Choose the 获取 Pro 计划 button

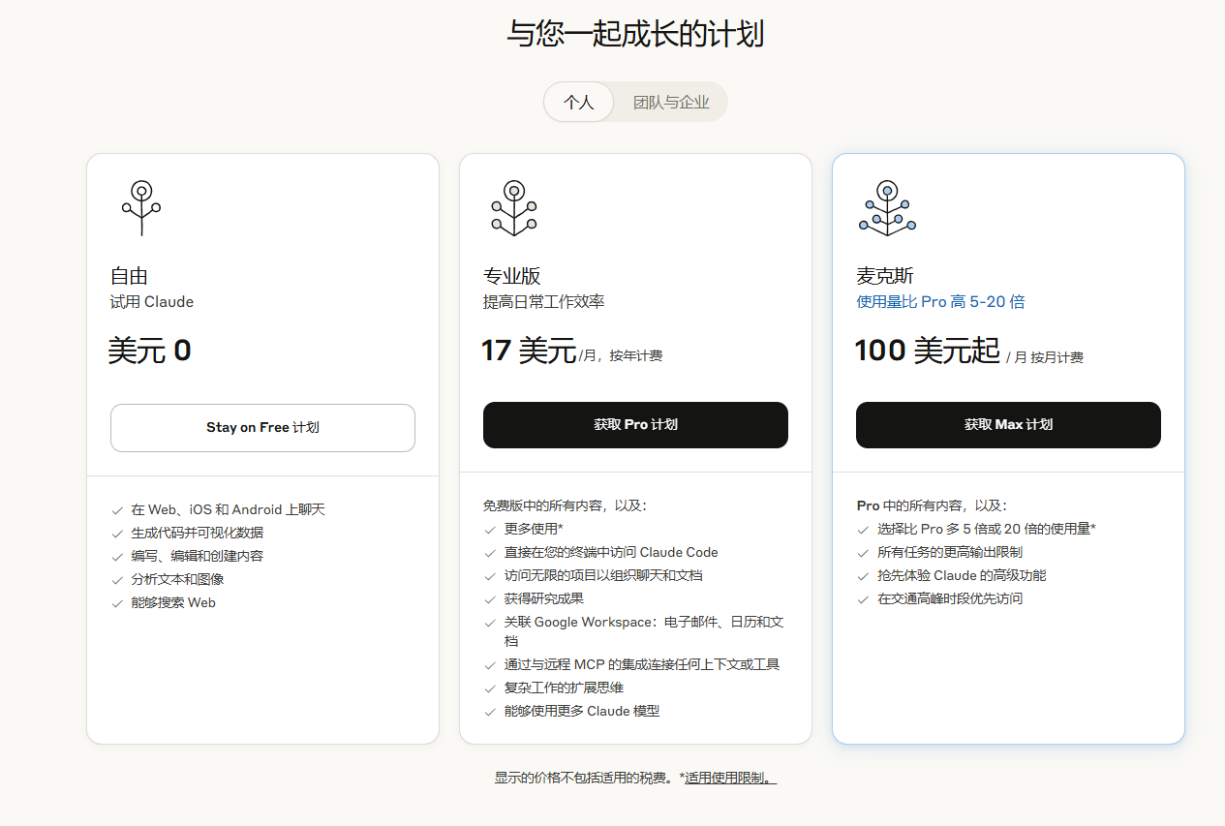(x=635, y=425)
